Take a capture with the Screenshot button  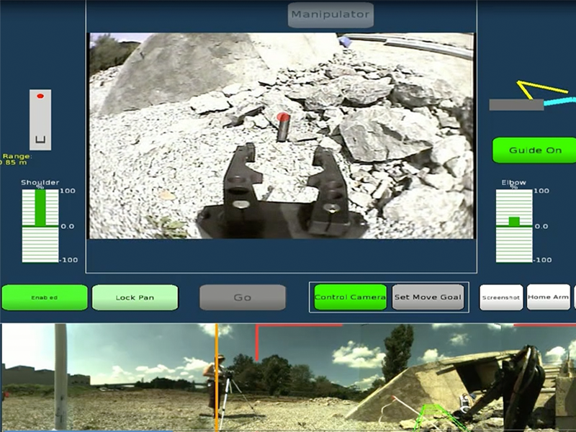[x=501, y=297]
